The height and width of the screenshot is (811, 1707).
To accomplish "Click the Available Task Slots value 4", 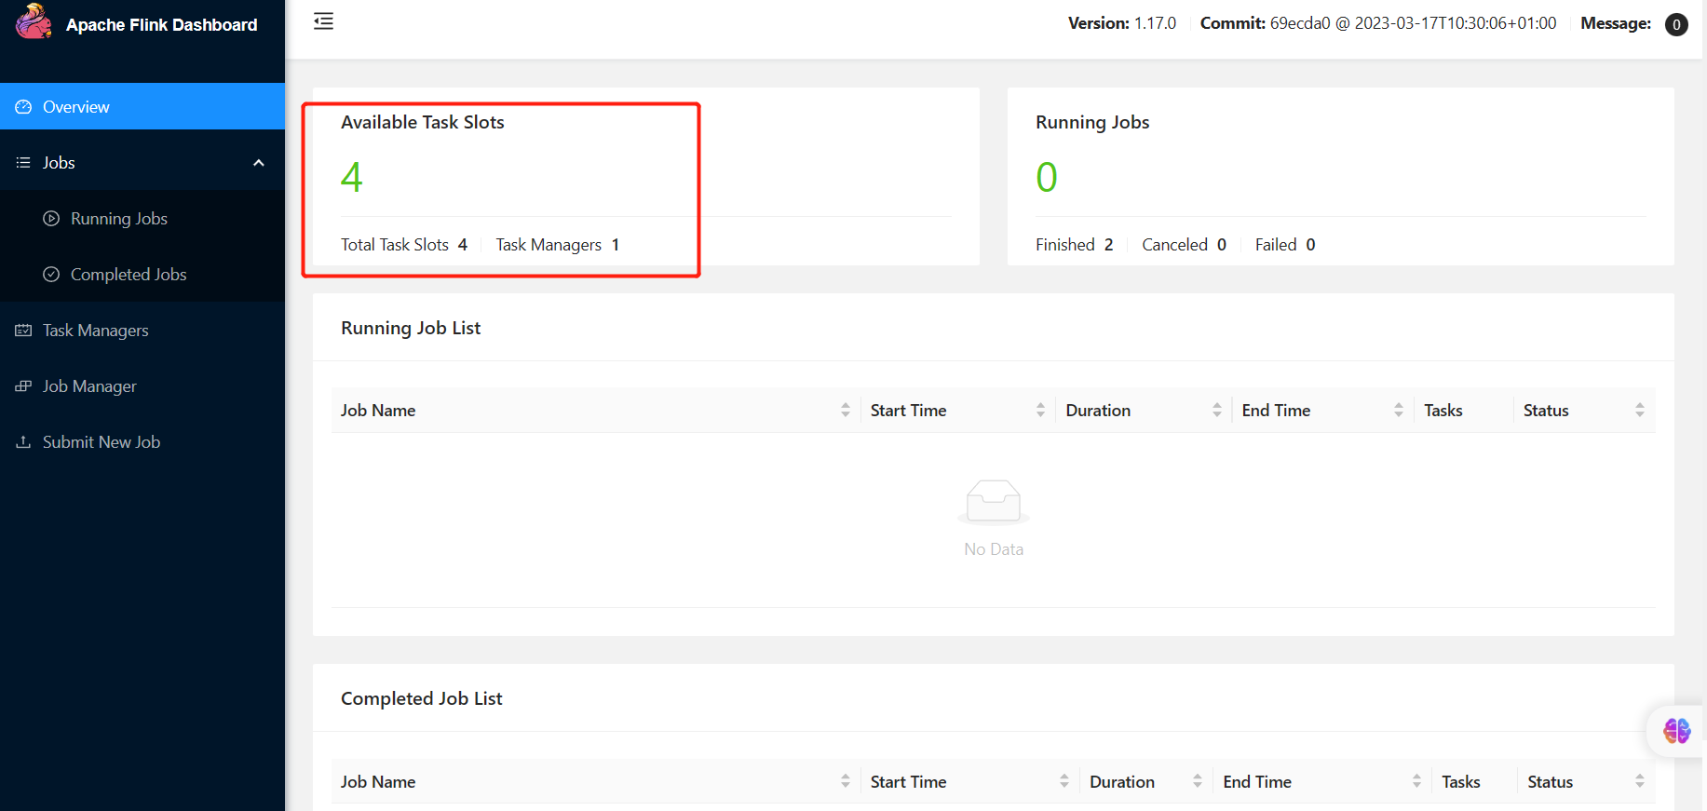I will 351,177.
